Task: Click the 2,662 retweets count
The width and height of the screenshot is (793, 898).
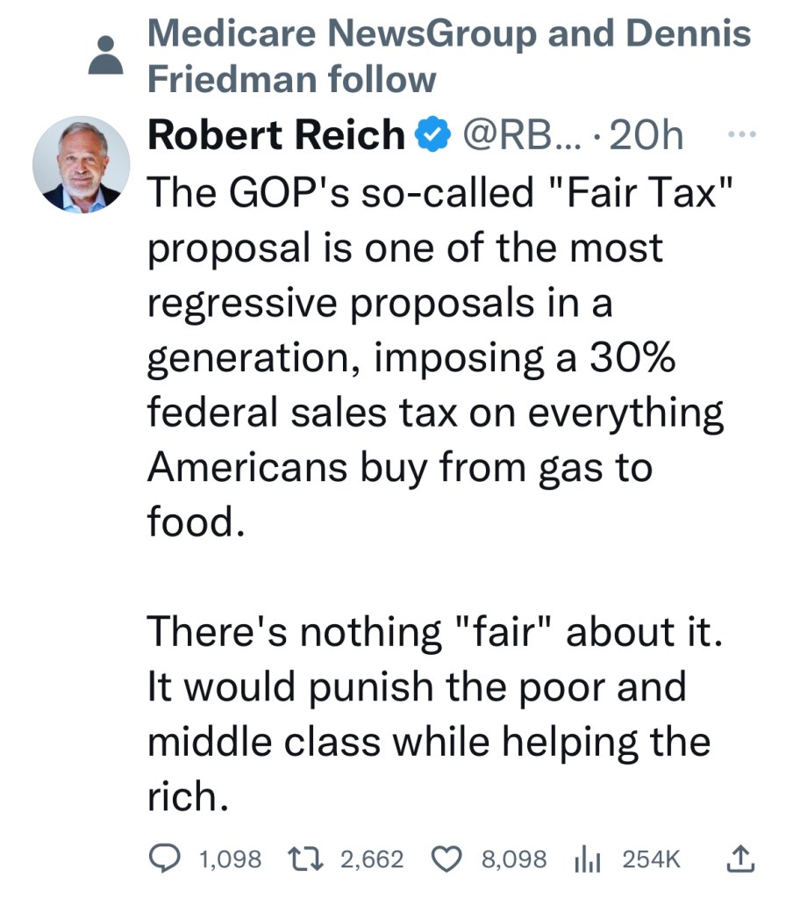Action: [371, 858]
